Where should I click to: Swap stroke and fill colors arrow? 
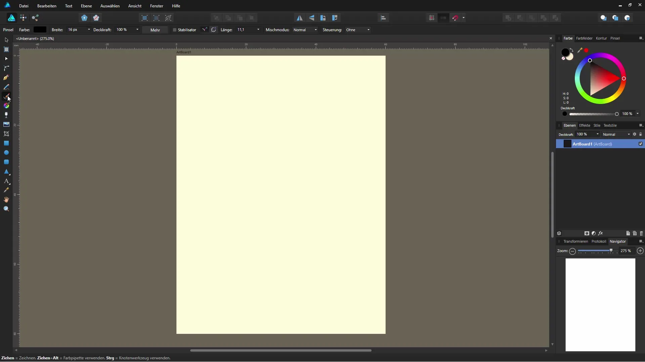pyautogui.click(x=572, y=50)
